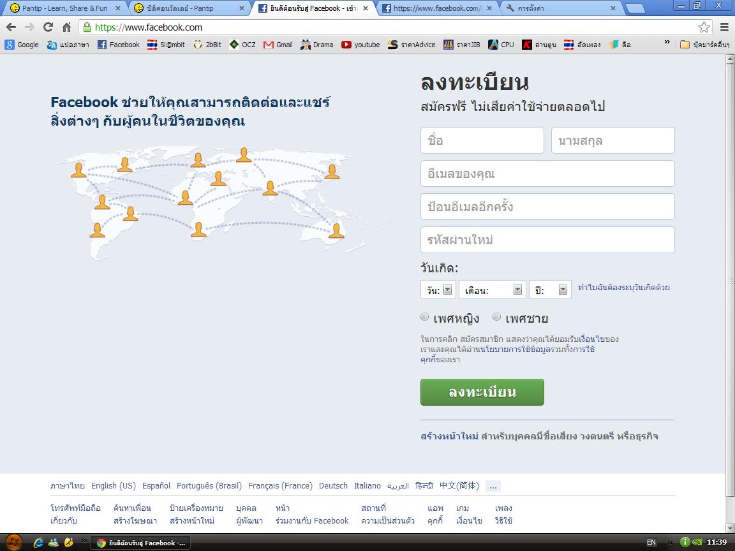Open the other bookmarks folder

click(704, 45)
